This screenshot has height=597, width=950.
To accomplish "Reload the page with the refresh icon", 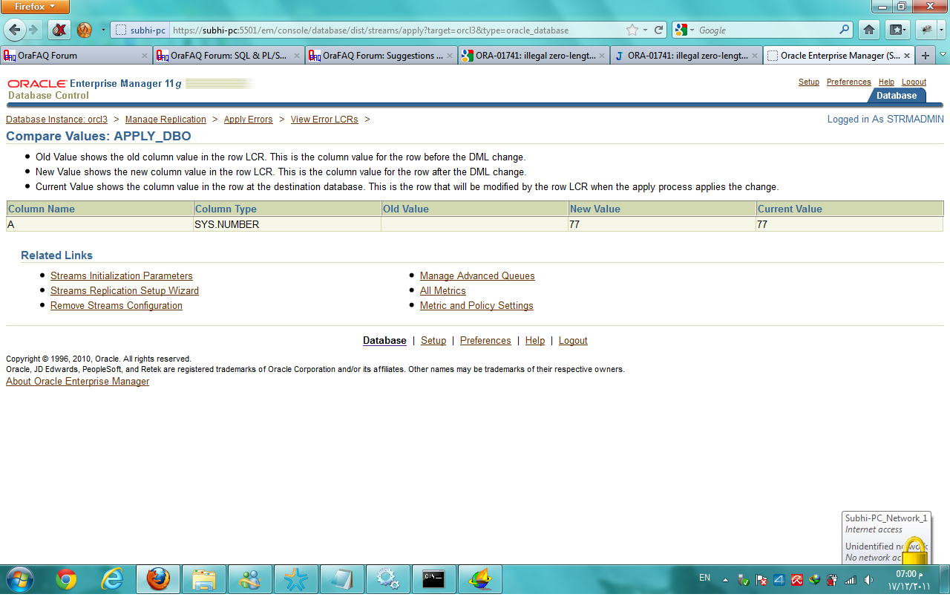I will [x=658, y=30].
